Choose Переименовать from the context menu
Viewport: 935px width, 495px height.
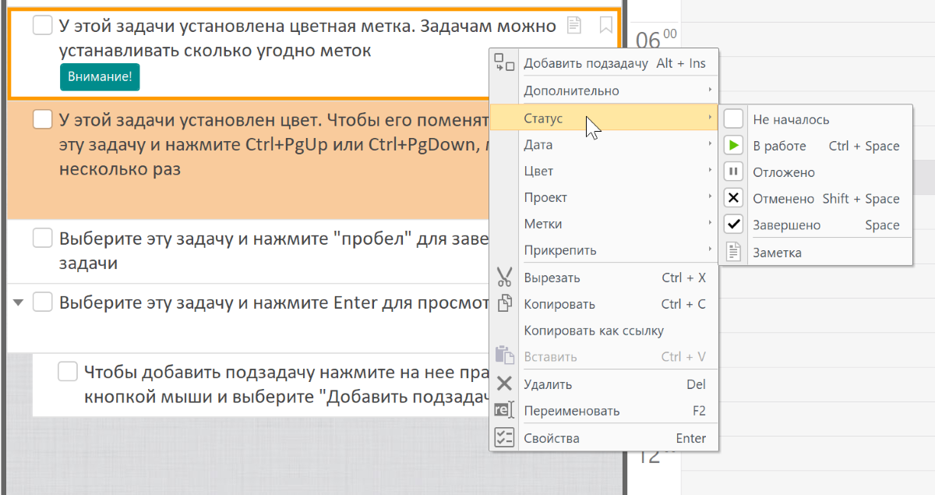604,411
